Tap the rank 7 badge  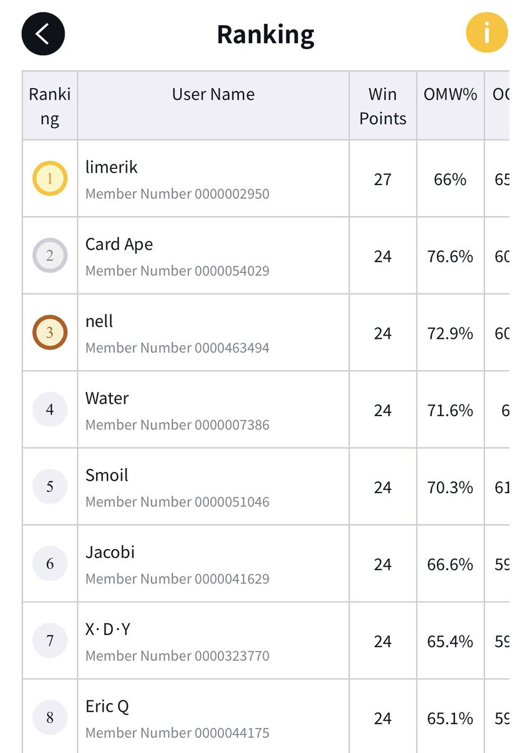pos(50,641)
